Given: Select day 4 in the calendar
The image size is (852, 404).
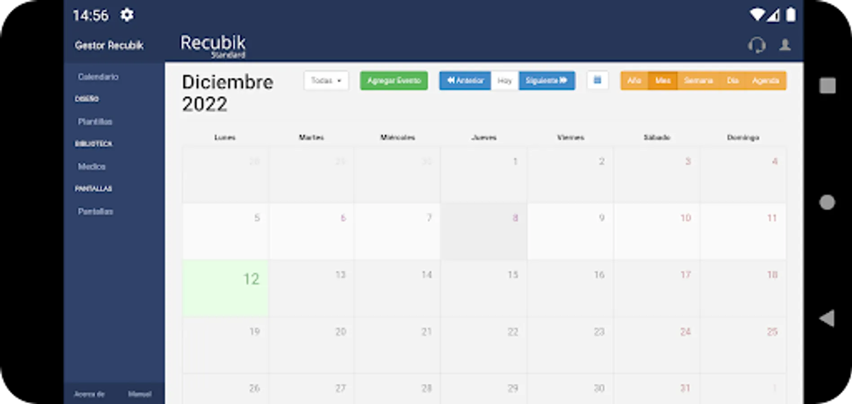Looking at the screenshot, I should coord(743,175).
